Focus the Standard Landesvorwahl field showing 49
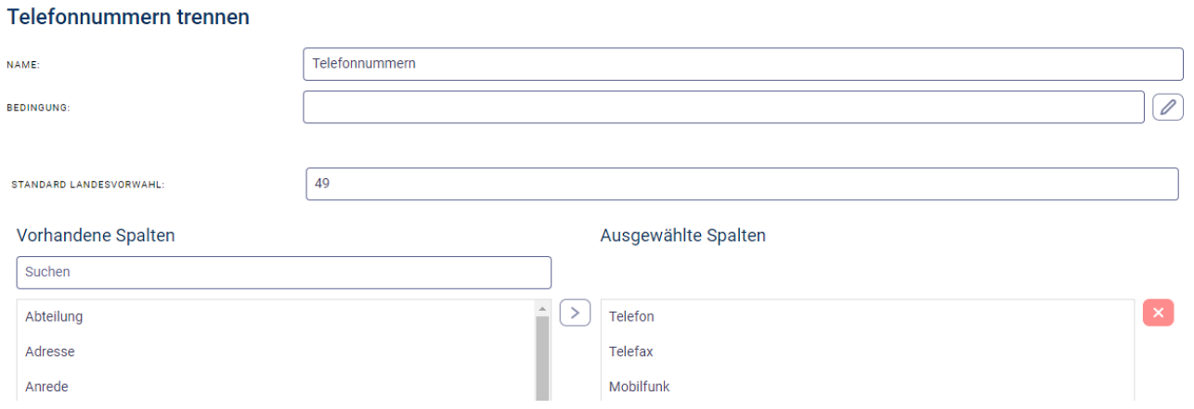This screenshot has width=1194, height=409. coord(742,184)
